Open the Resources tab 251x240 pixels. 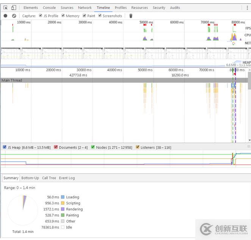pyautogui.click(x=140, y=8)
